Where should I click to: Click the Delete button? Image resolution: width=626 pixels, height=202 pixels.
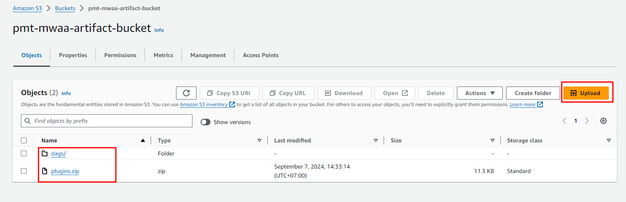click(x=436, y=93)
